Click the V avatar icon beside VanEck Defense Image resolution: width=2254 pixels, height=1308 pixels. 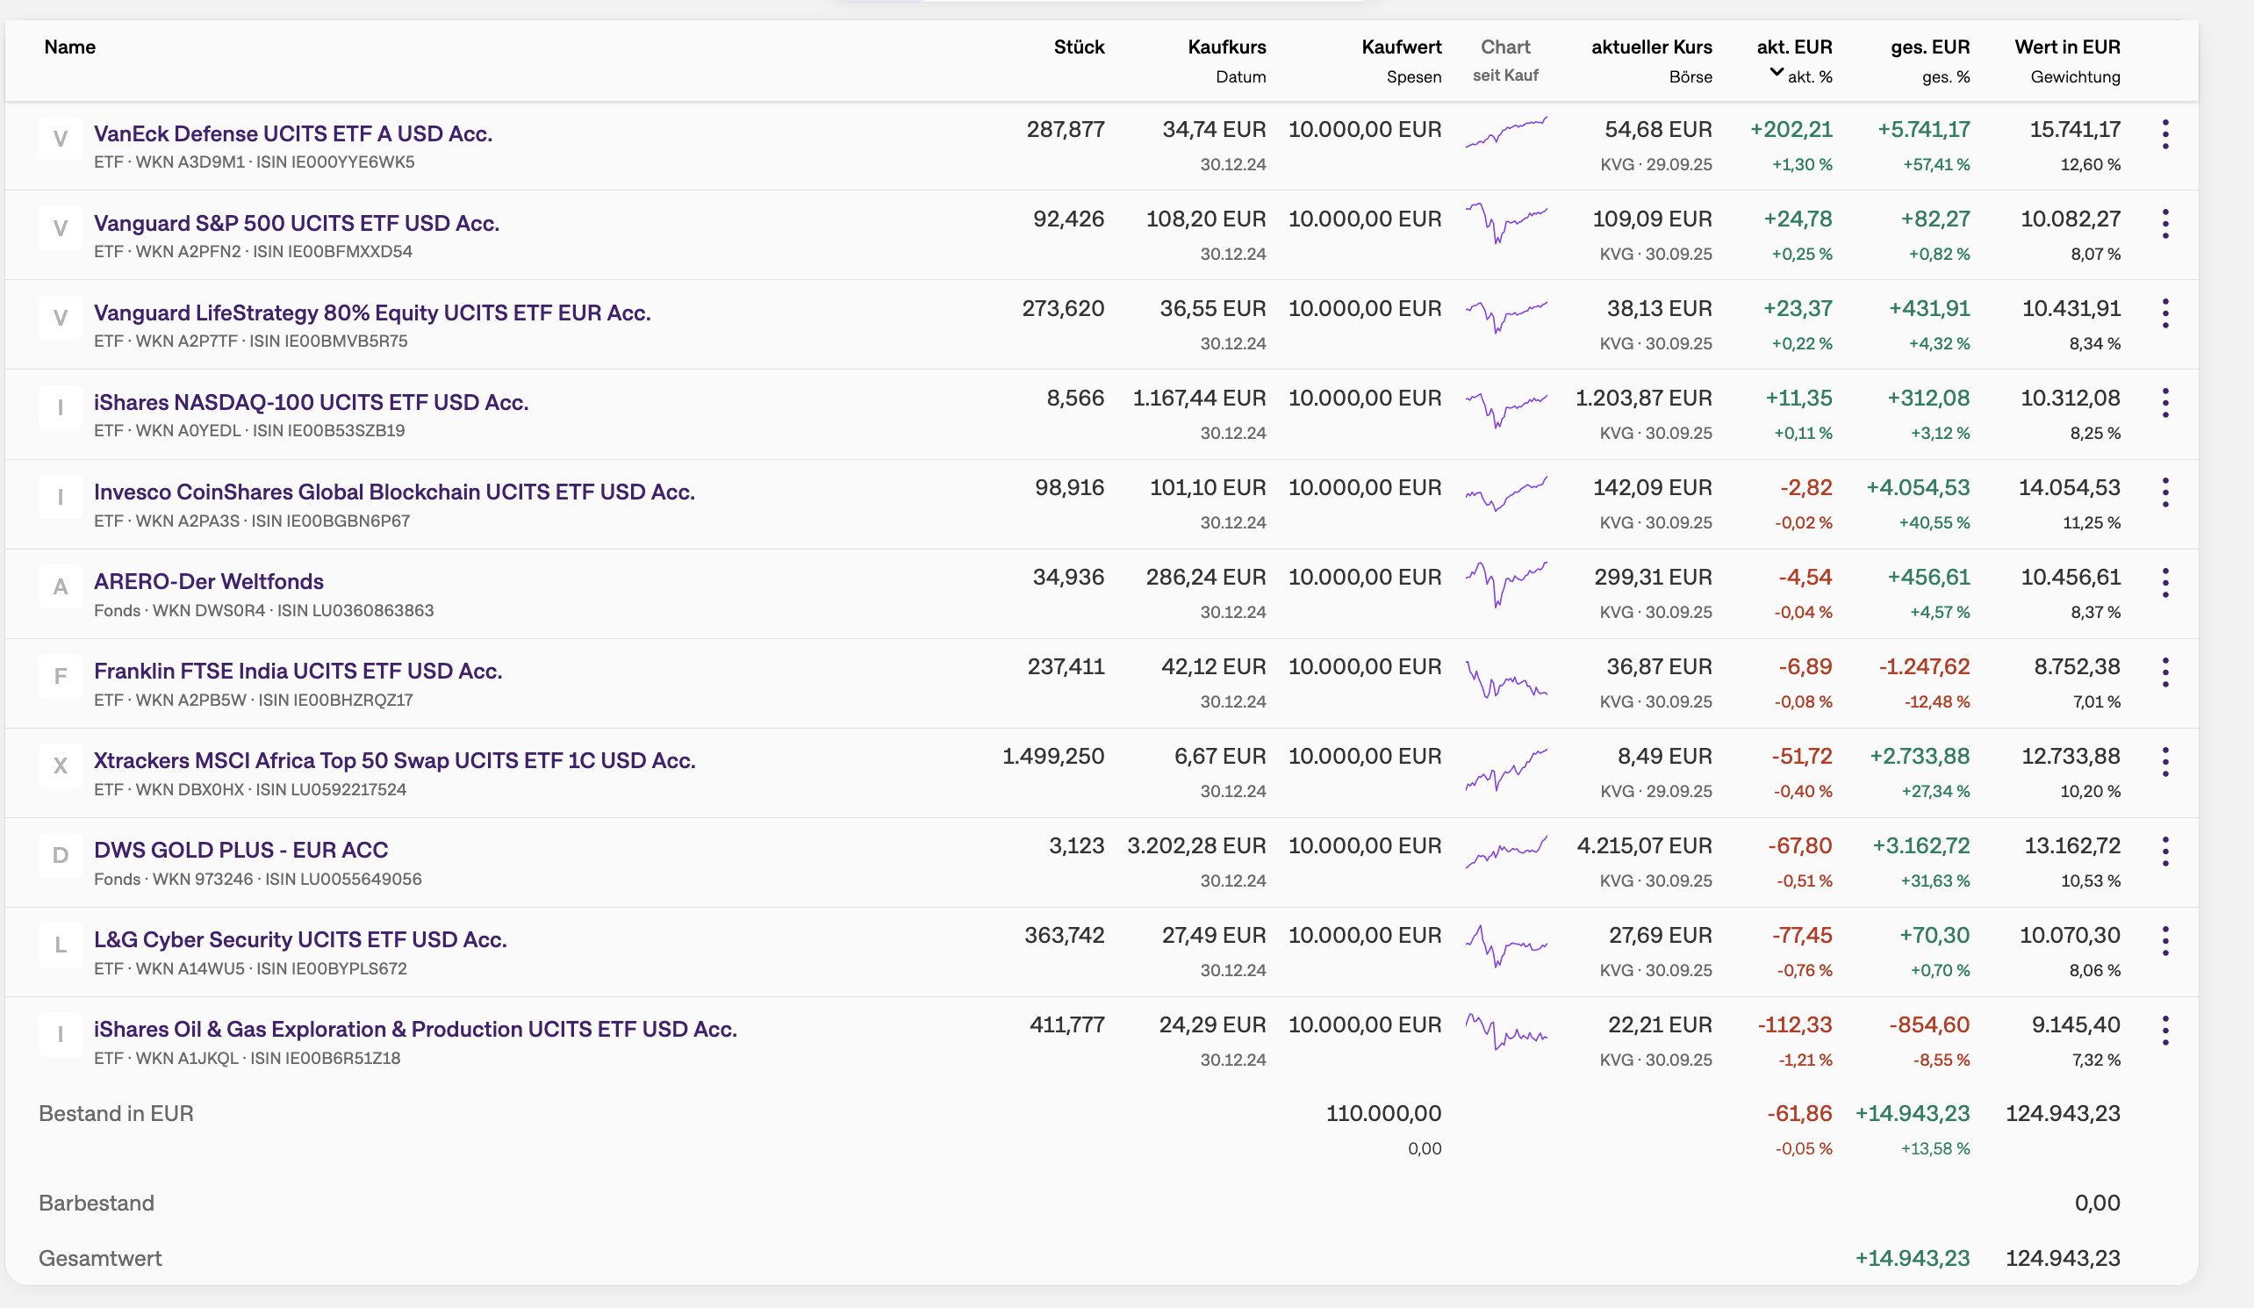(60, 139)
